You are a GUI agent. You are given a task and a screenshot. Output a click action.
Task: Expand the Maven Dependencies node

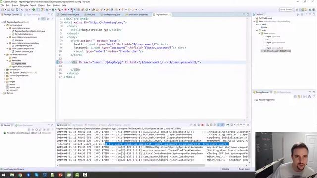pyautogui.click(x=5, y=76)
